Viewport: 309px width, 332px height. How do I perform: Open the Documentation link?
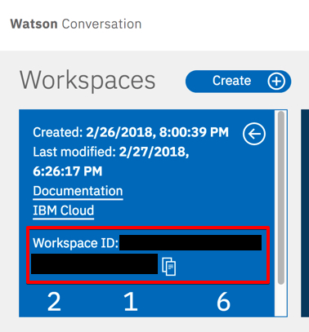(x=78, y=191)
